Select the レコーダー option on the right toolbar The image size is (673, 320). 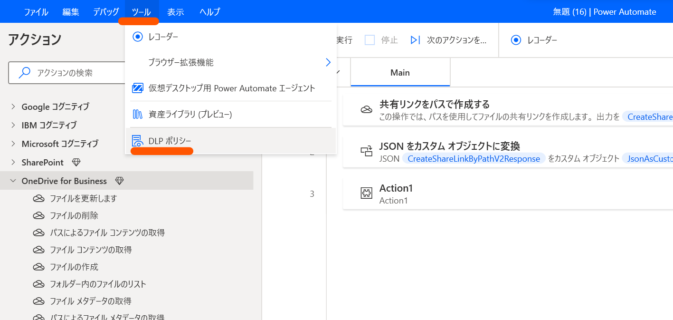tap(516, 40)
